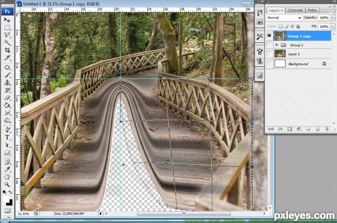Hide the Group 1 copy layer

pos(269,36)
